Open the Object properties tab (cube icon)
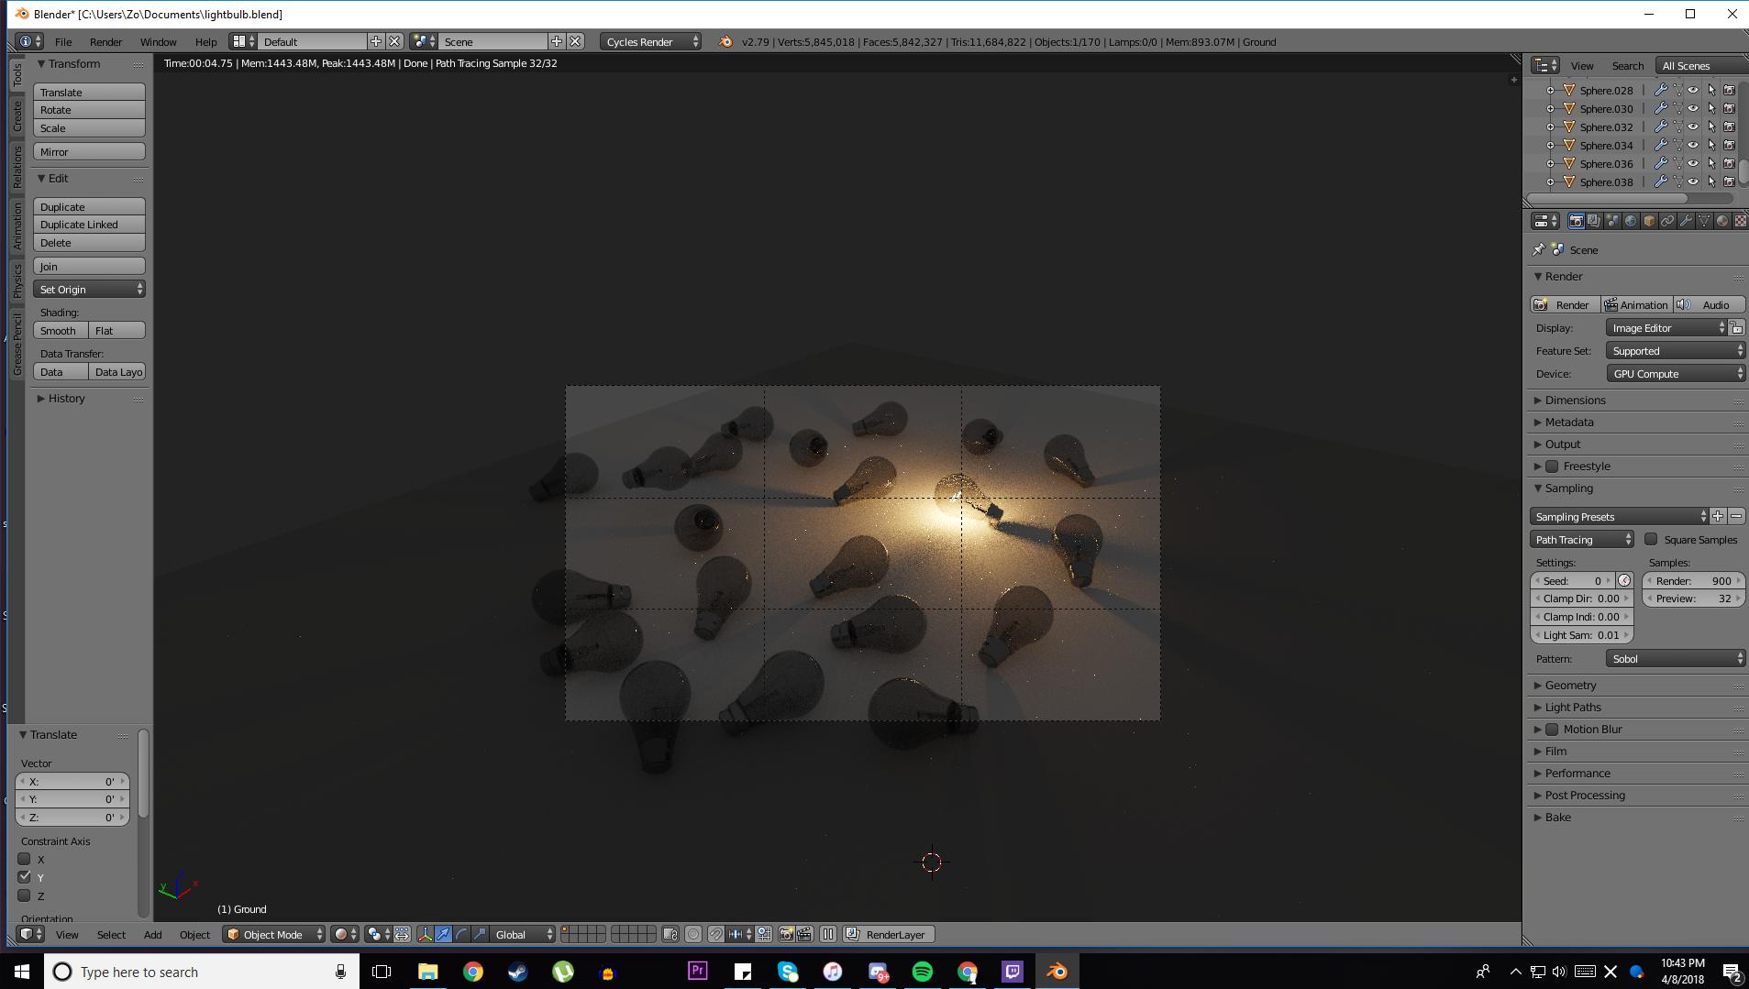This screenshot has width=1749, height=989. coord(1649,221)
